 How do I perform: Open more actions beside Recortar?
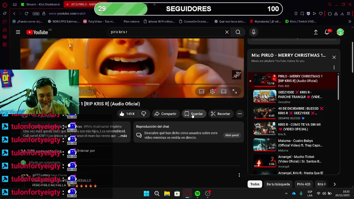[x=240, y=114]
